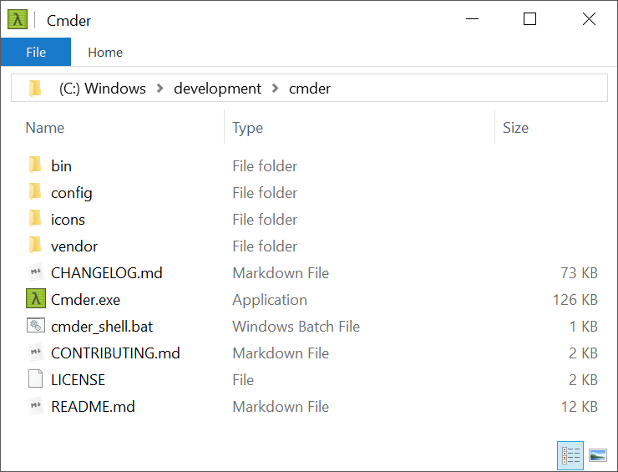Sort by the Type column header

click(247, 128)
